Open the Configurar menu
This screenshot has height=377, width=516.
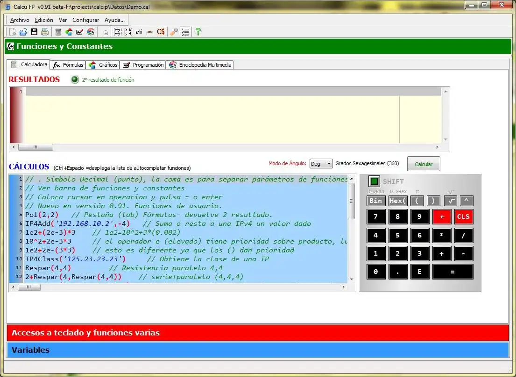click(85, 20)
